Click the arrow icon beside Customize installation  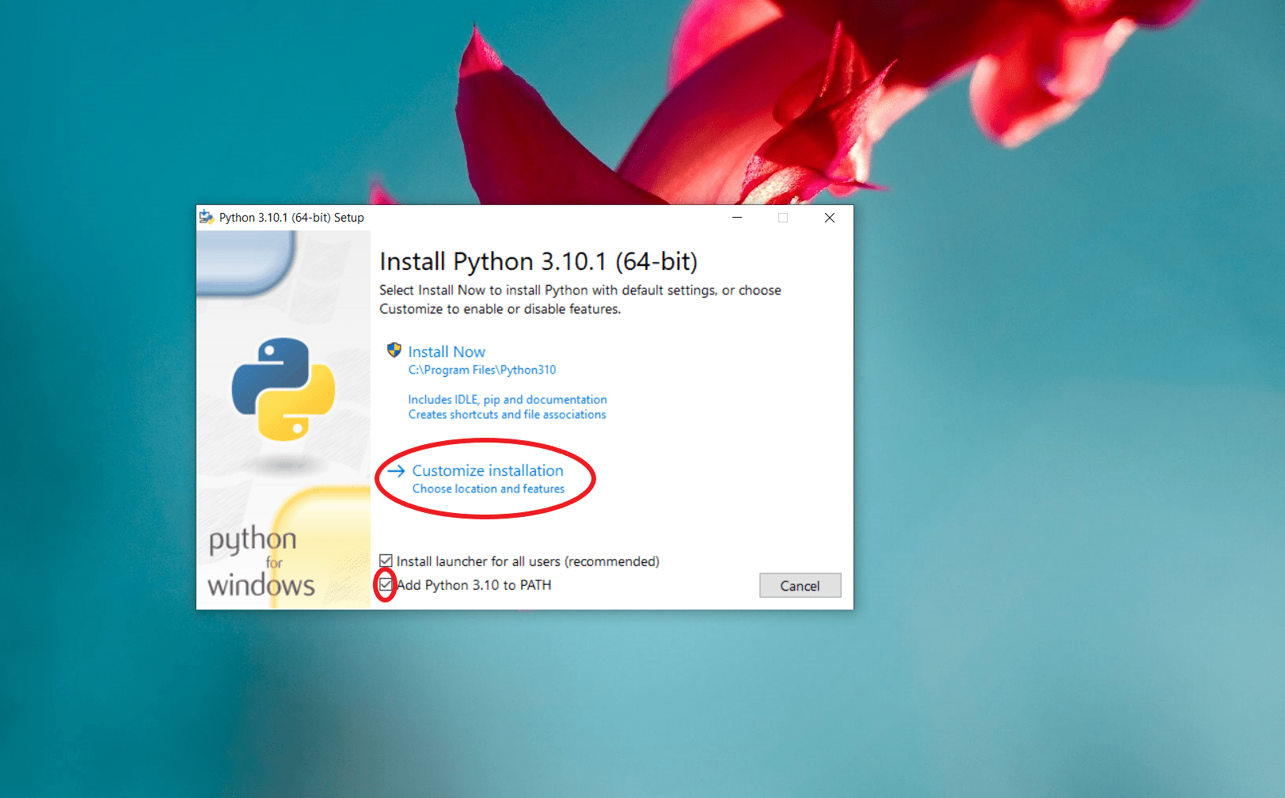396,470
